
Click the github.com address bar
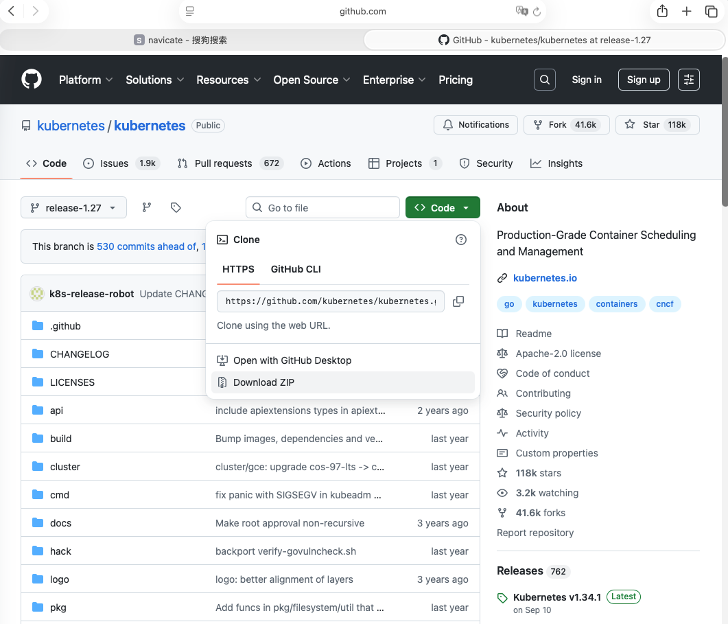click(x=362, y=11)
